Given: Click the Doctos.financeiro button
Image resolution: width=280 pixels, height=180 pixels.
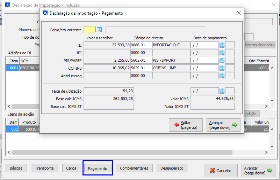Looking at the screenshot, I should (x=260, y=45).
